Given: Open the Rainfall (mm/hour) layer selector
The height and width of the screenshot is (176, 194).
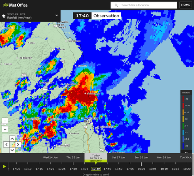Looking at the screenshot, I should 30,16.
